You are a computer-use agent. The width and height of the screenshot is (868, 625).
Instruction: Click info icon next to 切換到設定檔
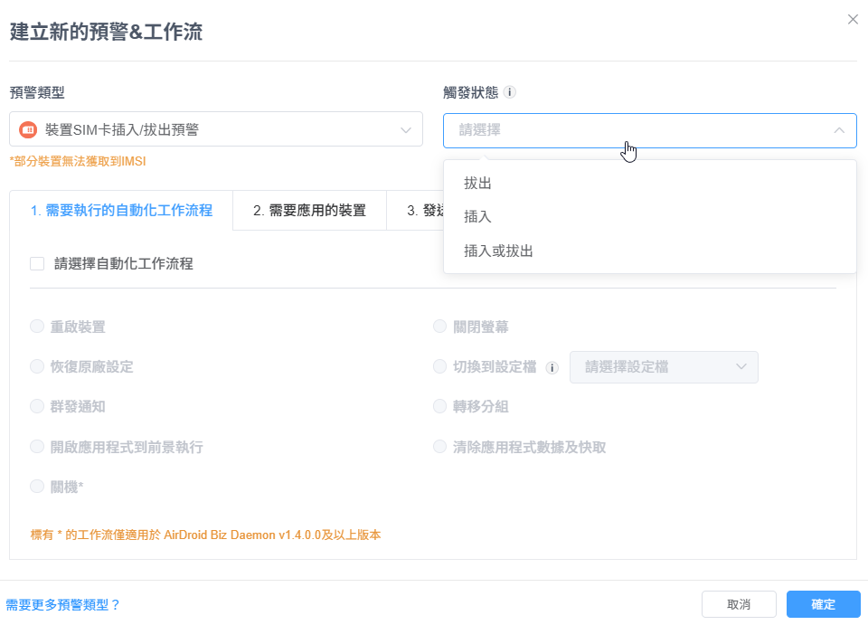coord(552,367)
